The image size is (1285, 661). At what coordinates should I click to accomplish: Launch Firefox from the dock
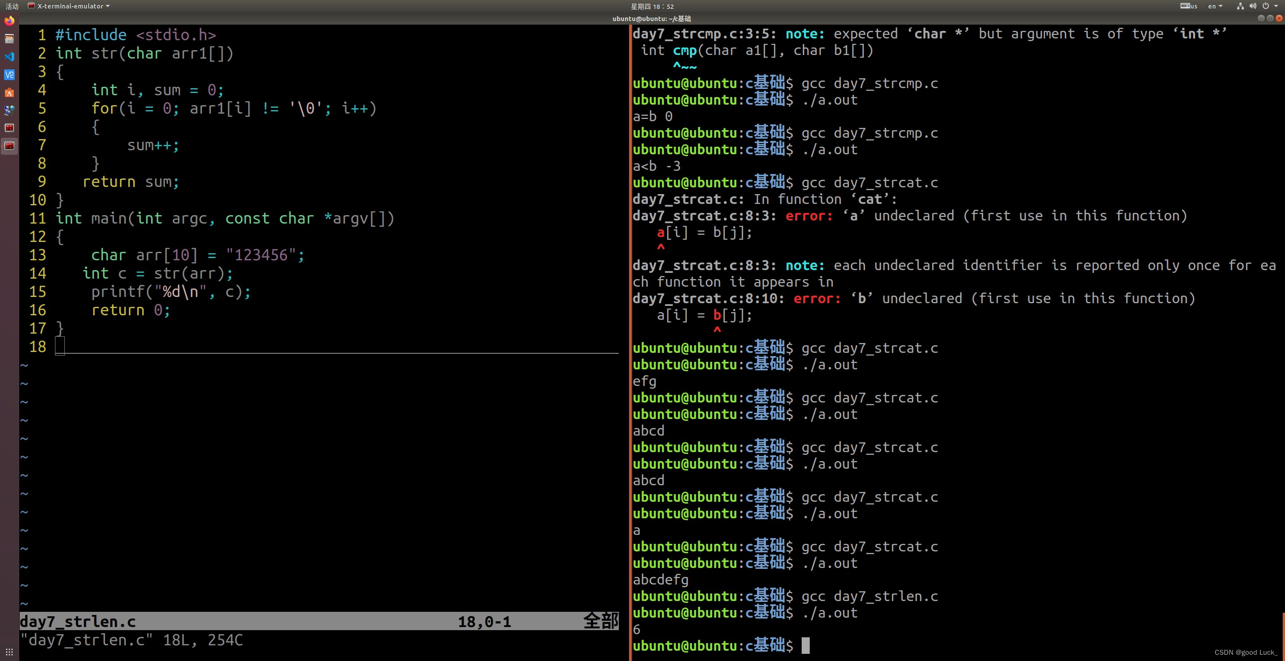tap(8, 21)
